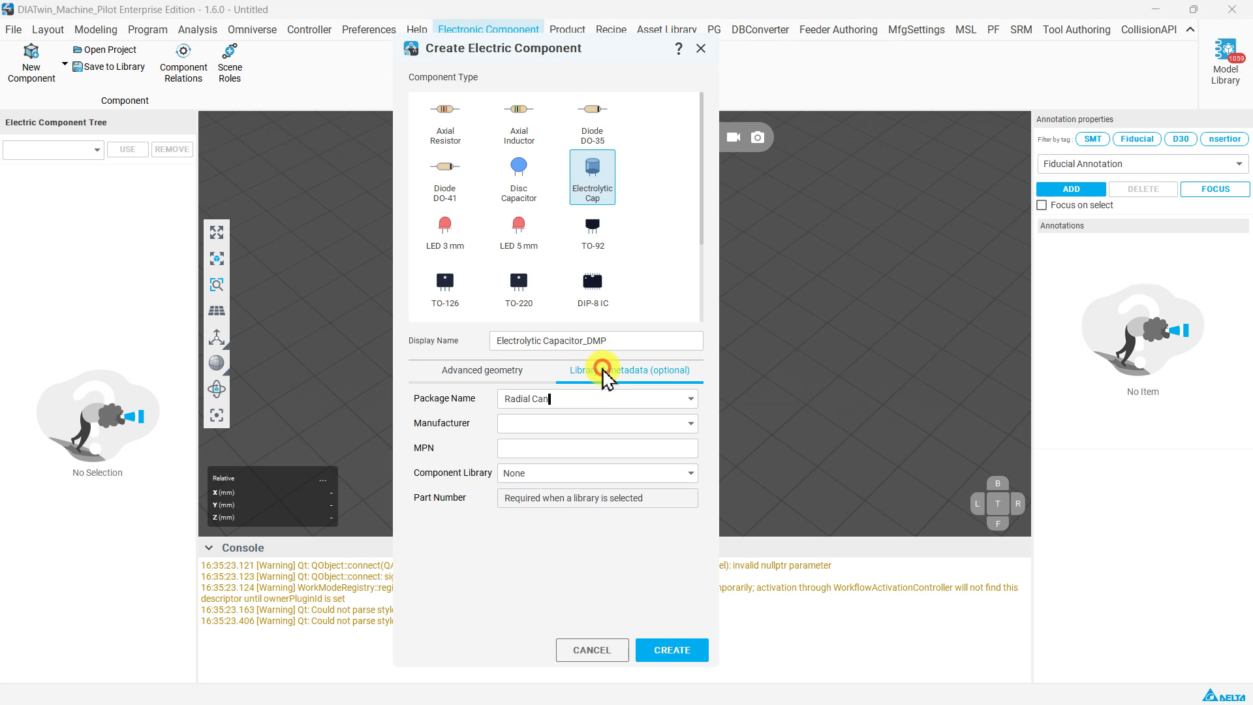The image size is (1253, 705).
Task: Click Open Project in the ribbon
Action: (x=104, y=50)
